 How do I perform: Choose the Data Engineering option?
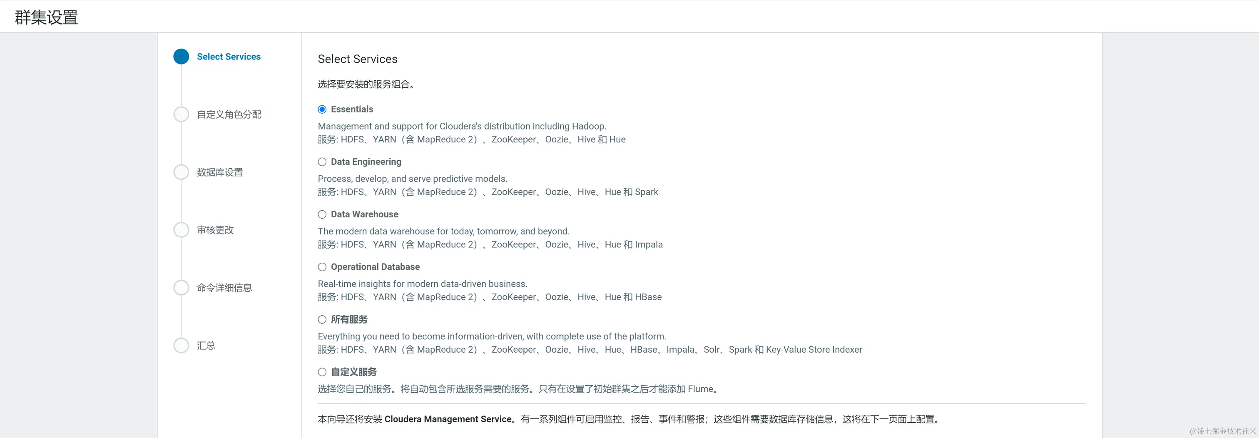322,162
